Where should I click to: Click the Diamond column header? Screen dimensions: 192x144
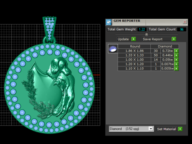[x=165, y=46]
